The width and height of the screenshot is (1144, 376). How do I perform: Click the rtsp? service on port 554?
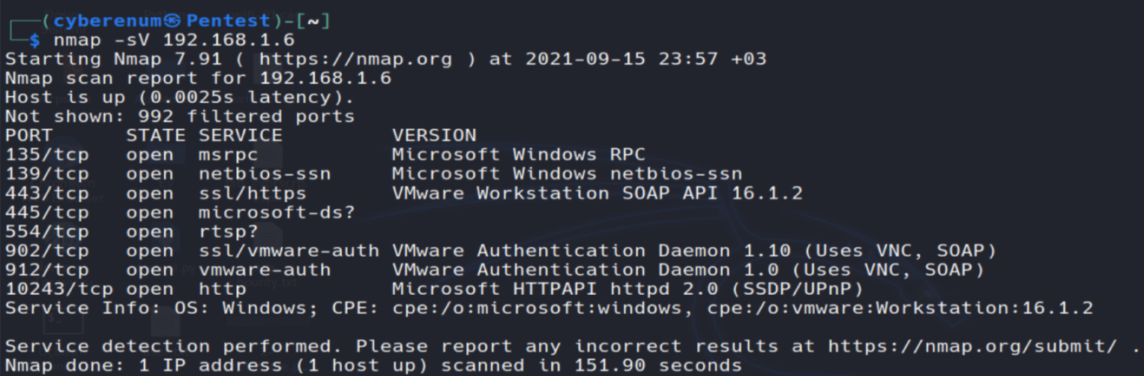click(x=228, y=232)
